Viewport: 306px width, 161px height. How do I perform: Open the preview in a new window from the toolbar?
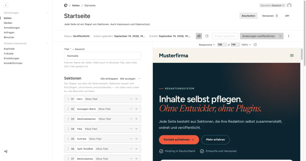click(x=207, y=36)
